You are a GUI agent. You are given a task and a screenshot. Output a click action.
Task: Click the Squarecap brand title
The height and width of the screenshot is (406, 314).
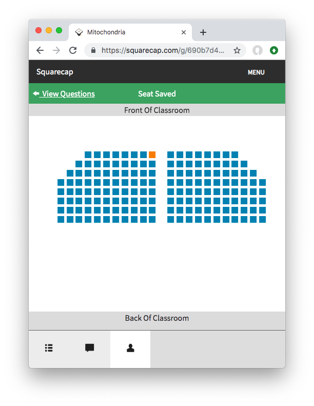(55, 72)
